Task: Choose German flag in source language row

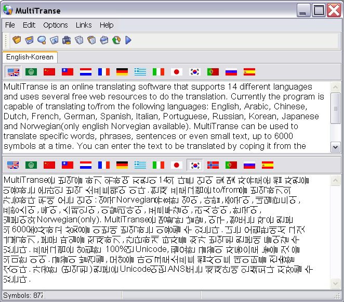Action: [122, 72]
